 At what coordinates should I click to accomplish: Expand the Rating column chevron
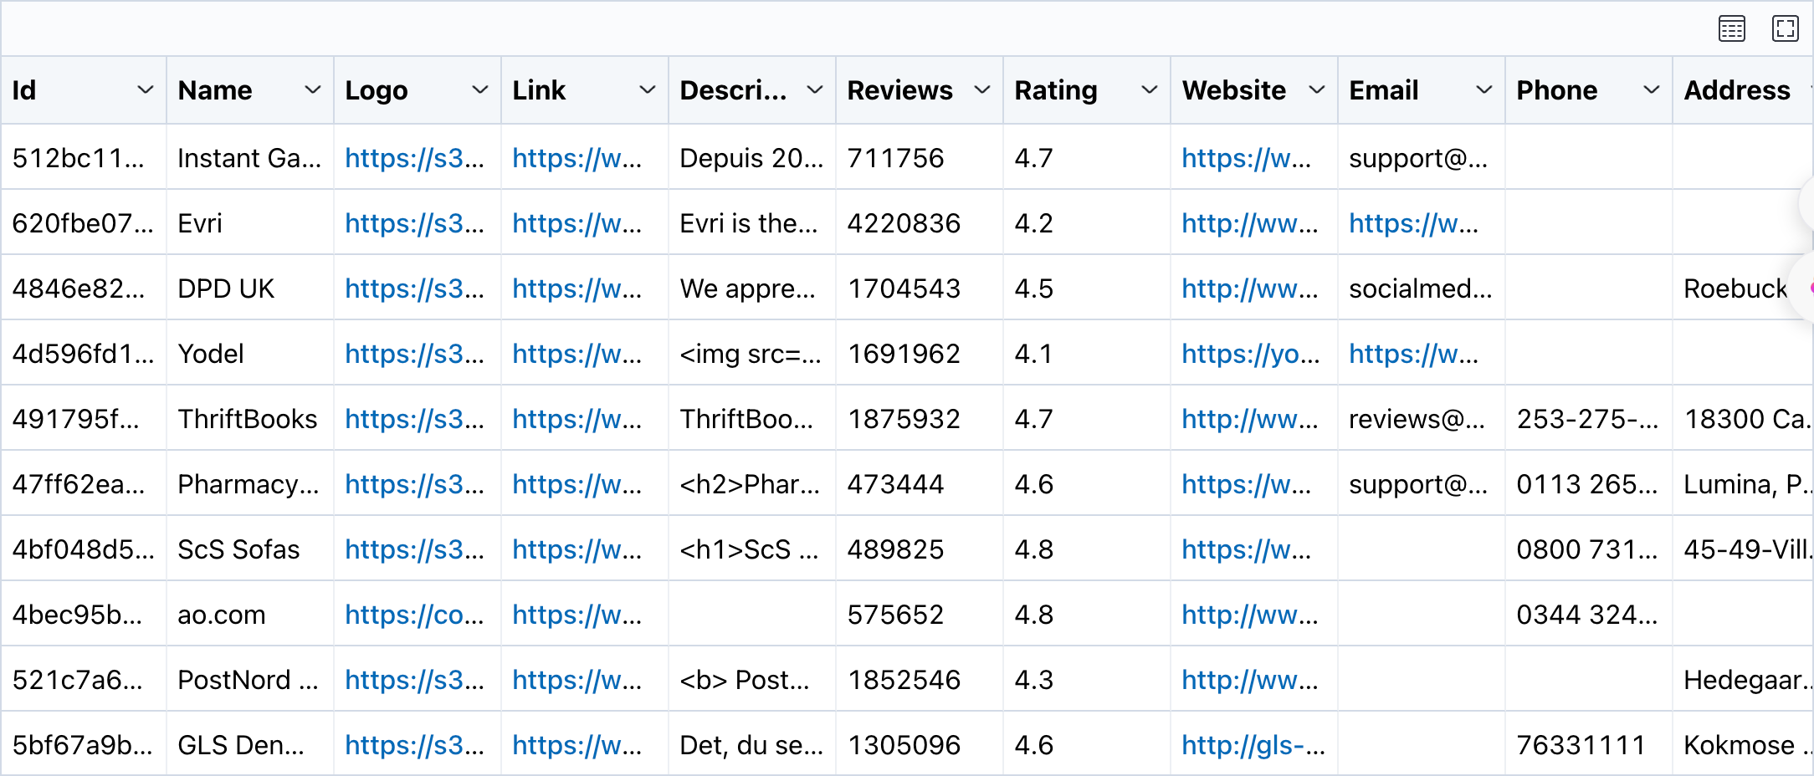pyautogui.click(x=1150, y=90)
